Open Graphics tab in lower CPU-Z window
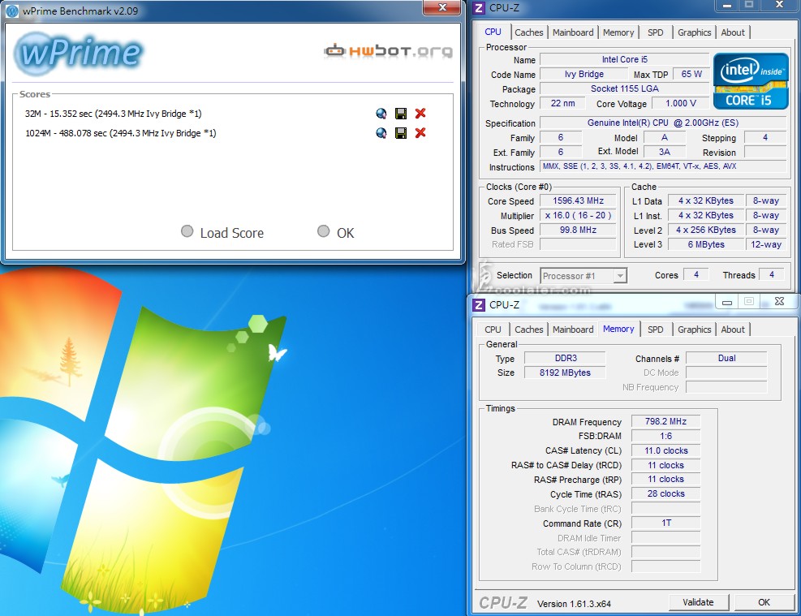The width and height of the screenshot is (801, 616). [x=694, y=330]
